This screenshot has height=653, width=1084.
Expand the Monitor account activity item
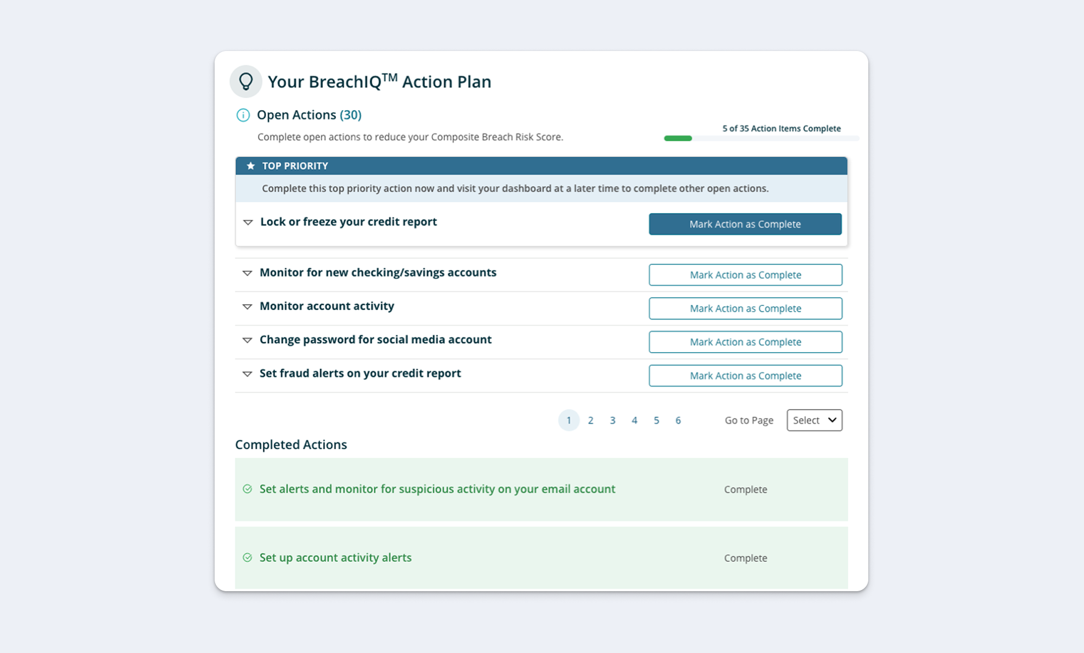click(x=247, y=307)
